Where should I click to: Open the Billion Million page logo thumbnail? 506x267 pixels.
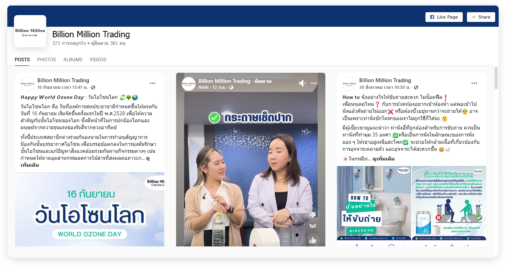coord(30,31)
